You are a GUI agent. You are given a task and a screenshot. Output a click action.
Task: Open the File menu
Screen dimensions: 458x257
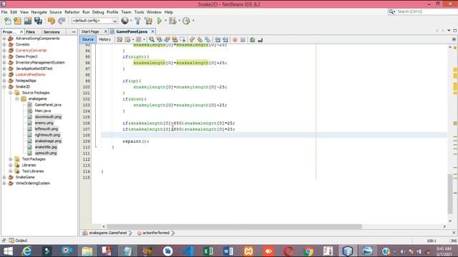[x=4, y=12]
